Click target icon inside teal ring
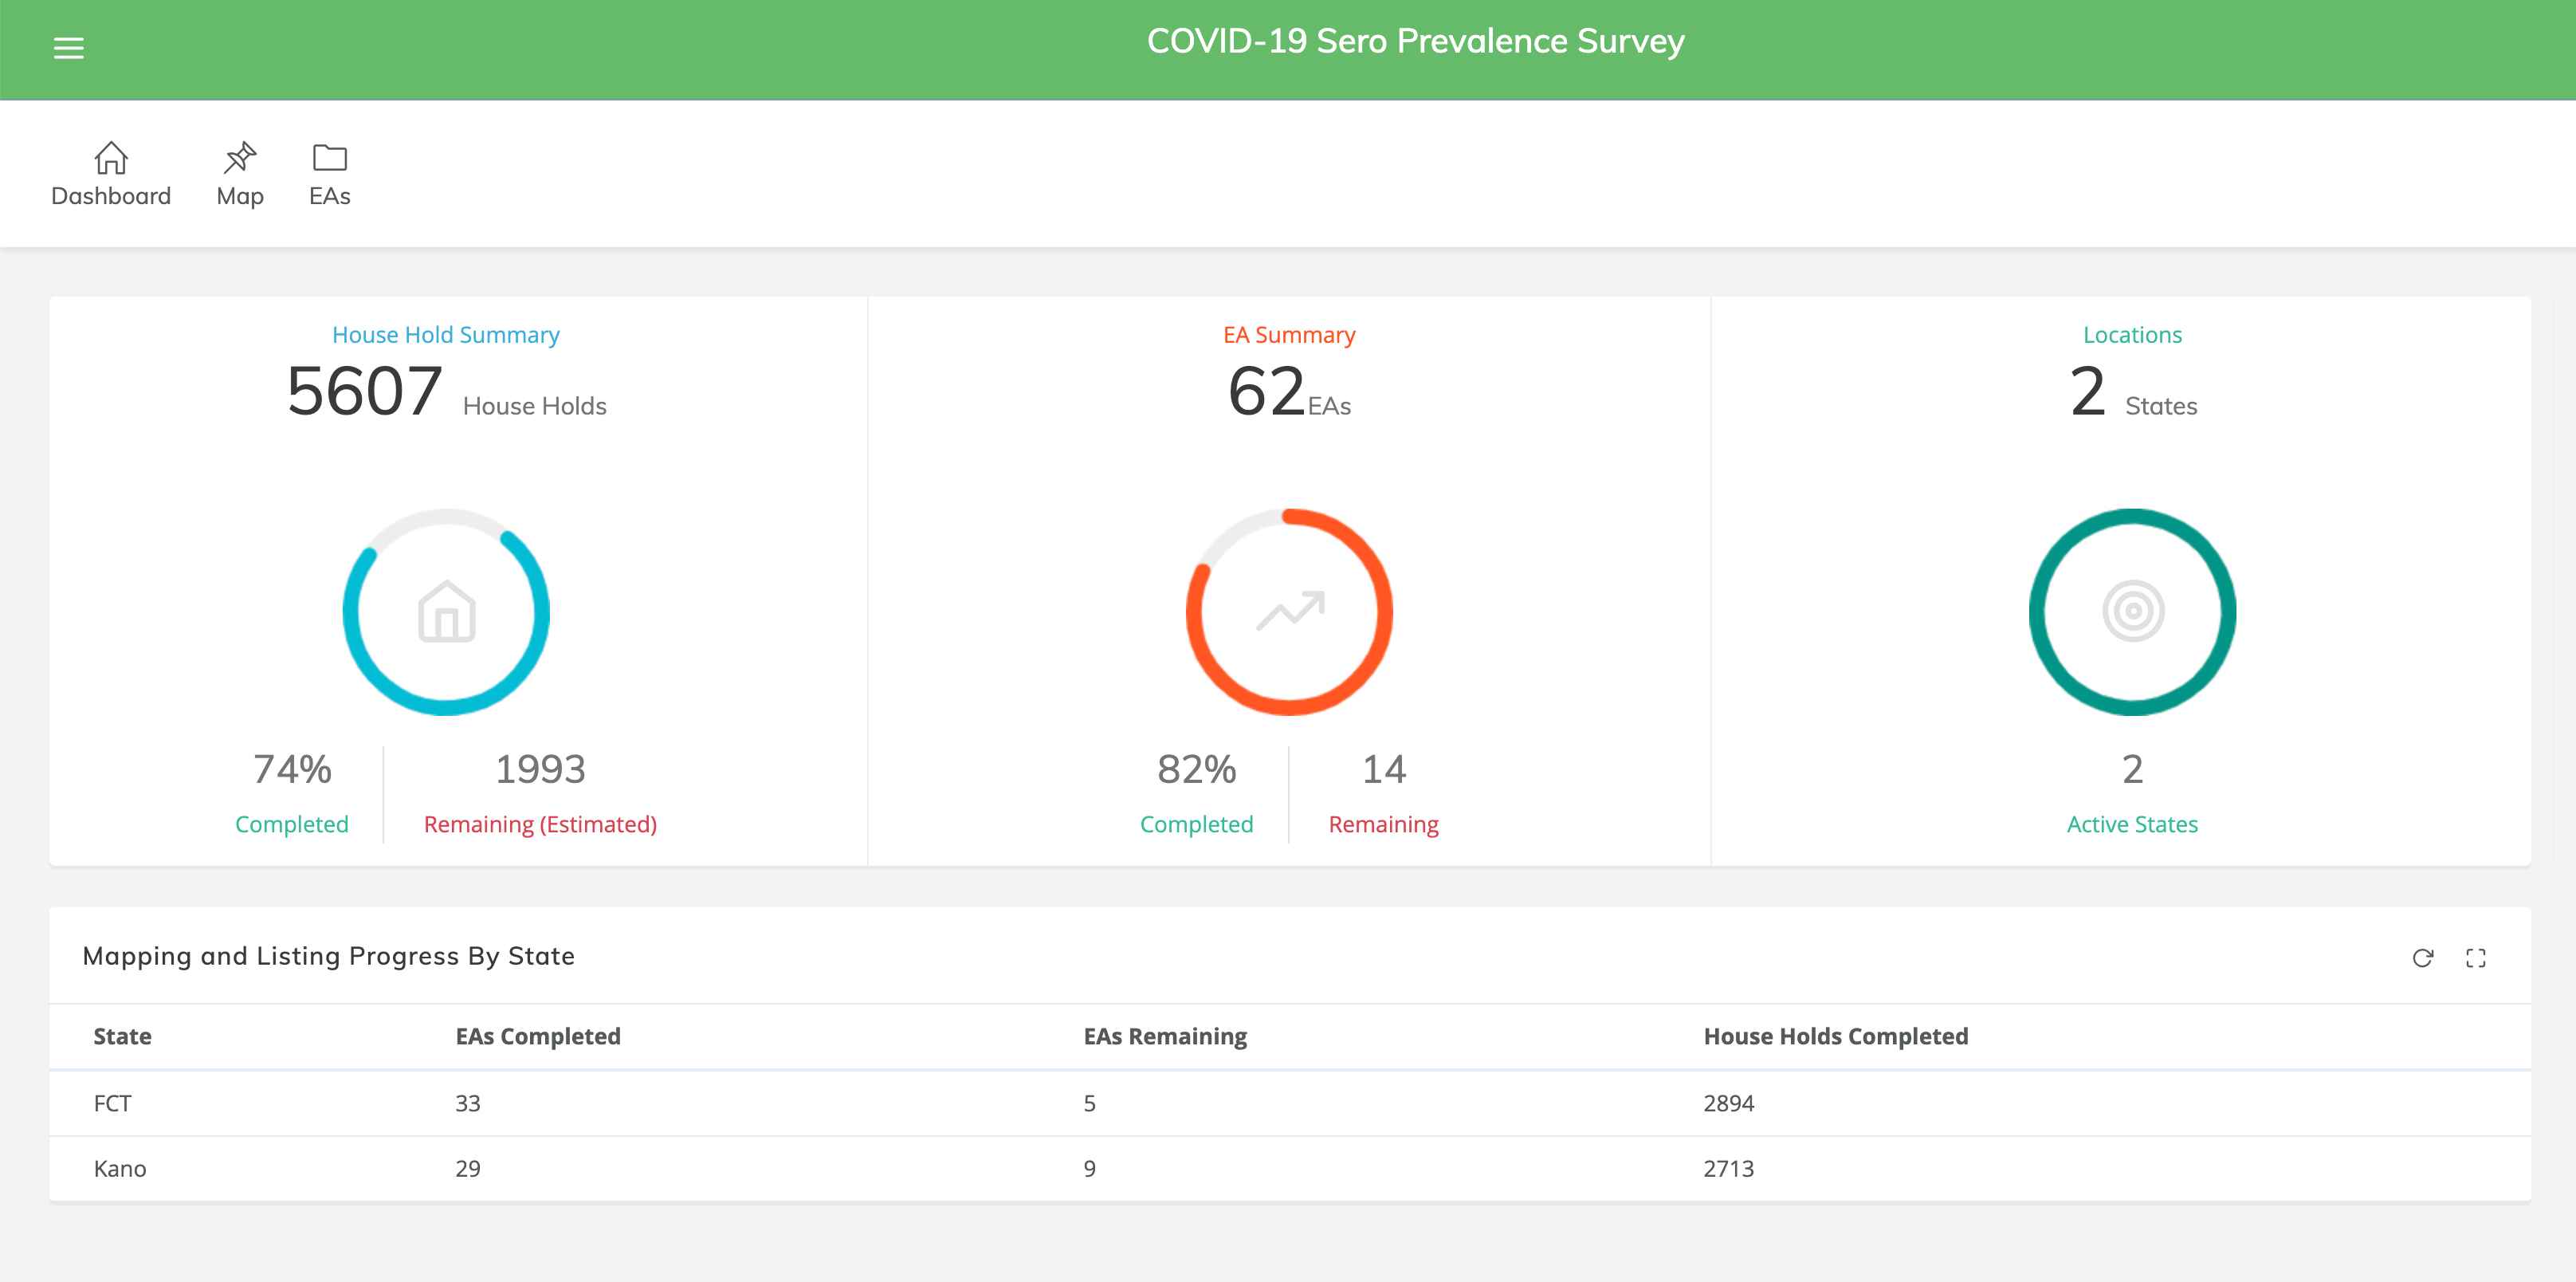This screenshot has width=2576, height=1282. 2133,611
